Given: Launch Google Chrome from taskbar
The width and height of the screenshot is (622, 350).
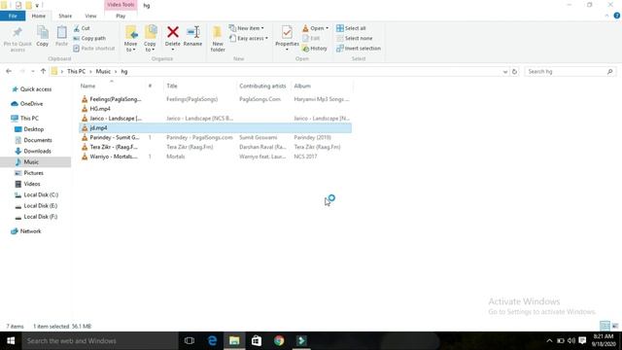Looking at the screenshot, I should click(x=279, y=341).
